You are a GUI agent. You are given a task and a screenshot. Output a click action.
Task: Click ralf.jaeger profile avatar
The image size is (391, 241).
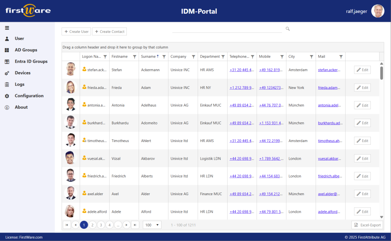point(378,11)
